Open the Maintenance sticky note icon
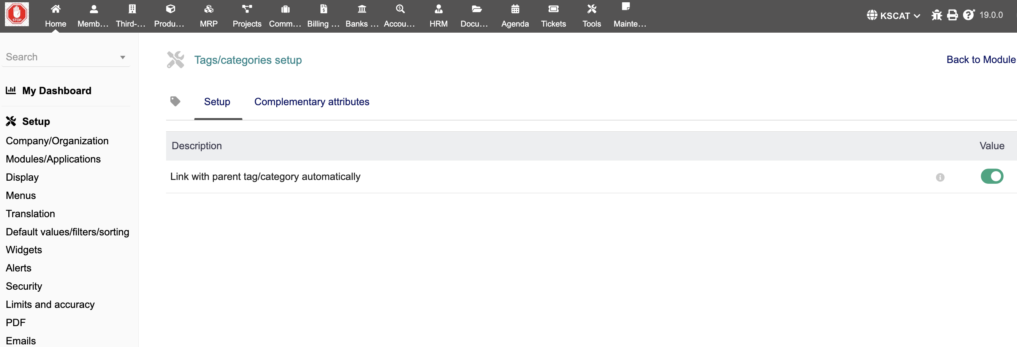The image size is (1017, 347). point(626,6)
